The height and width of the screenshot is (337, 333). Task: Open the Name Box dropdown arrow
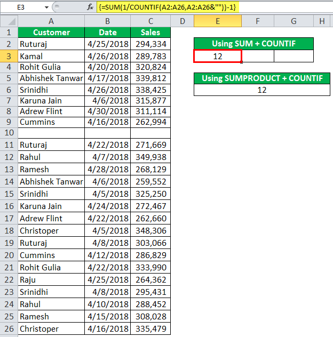(46, 7)
